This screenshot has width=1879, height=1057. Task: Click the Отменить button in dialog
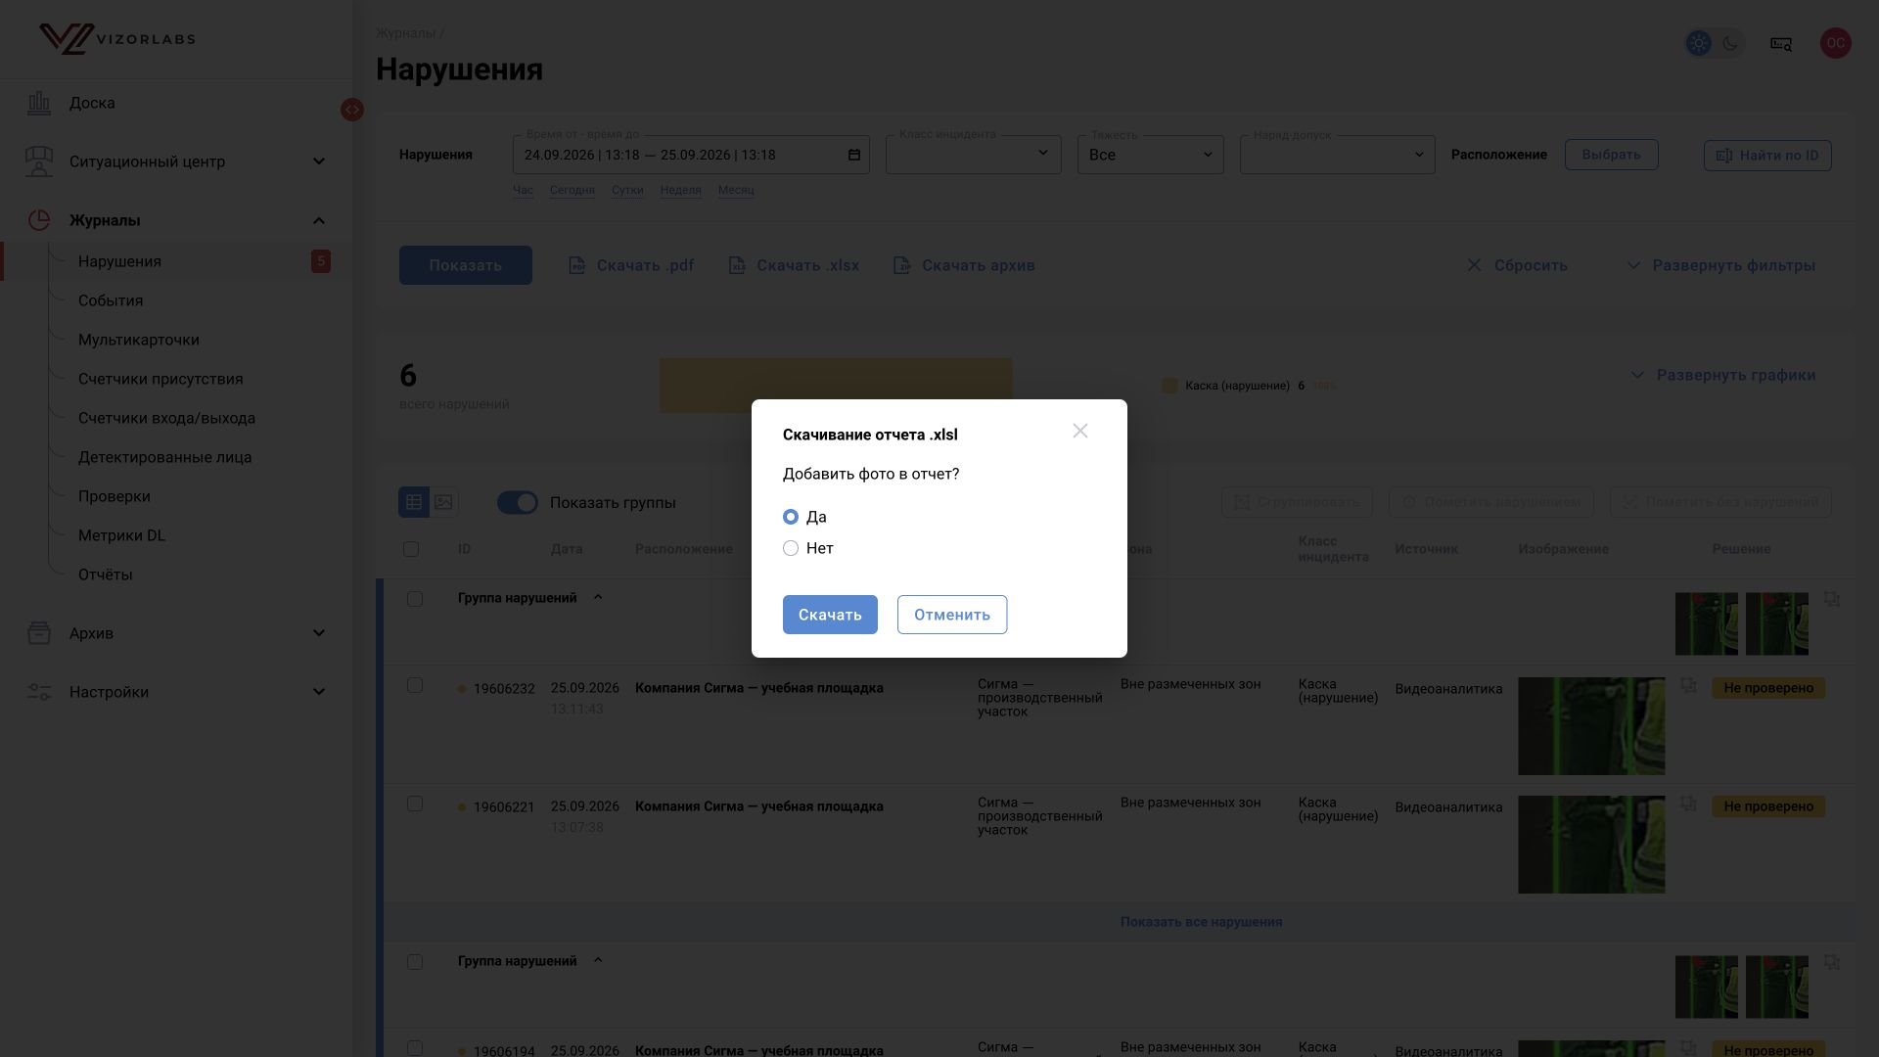coord(952,615)
